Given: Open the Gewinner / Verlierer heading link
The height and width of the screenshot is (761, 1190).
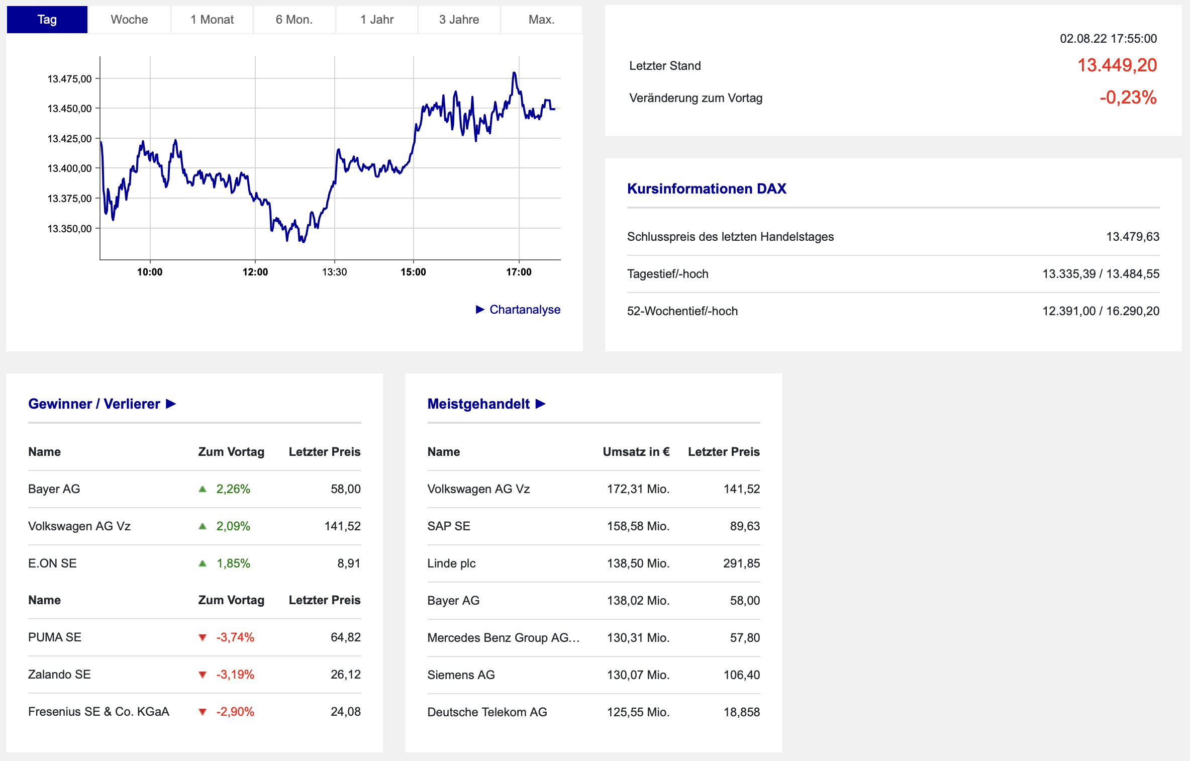Looking at the screenshot, I should coord(94,404).
